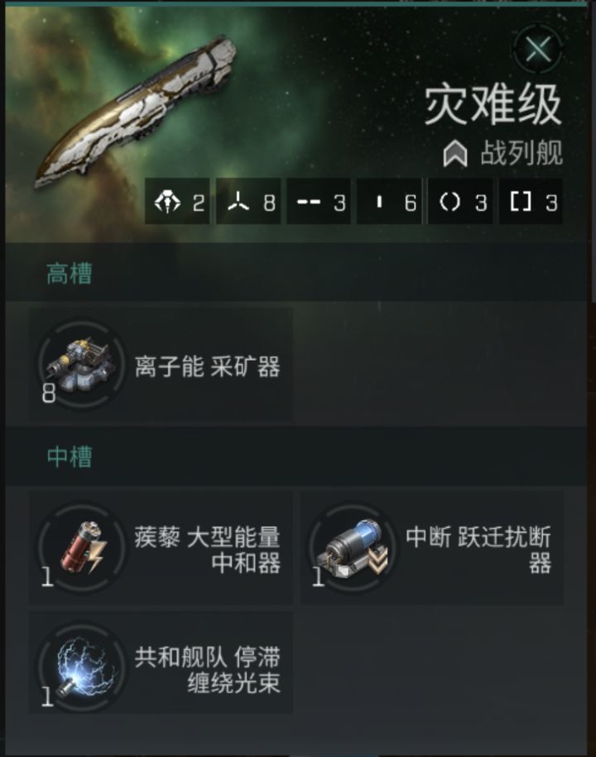Click the 蒺藜 大型能量中和器 battery icon

coord(81,547)
